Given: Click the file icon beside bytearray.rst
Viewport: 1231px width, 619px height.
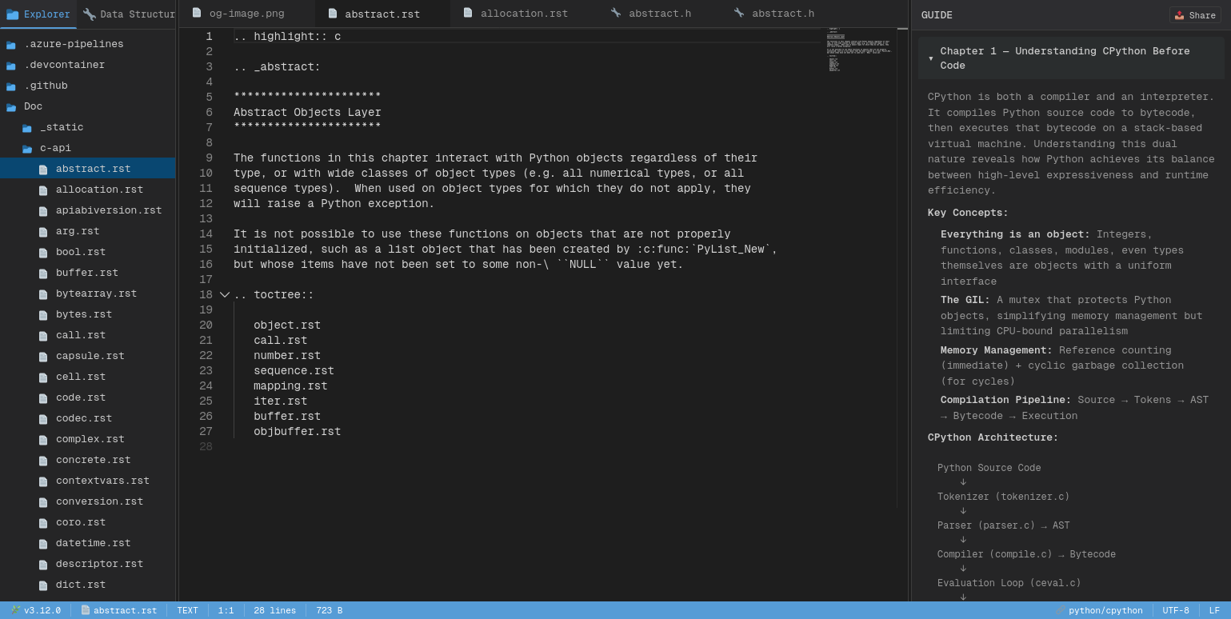Looking at the screenshot, I should coord(43,294).
